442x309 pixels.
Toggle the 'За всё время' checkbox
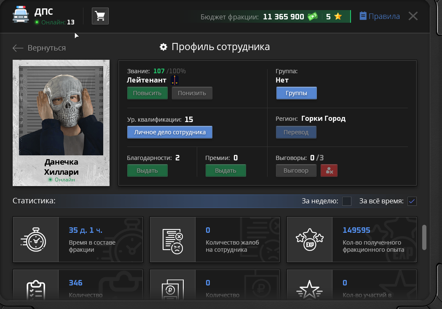click(x=412, y=201)
